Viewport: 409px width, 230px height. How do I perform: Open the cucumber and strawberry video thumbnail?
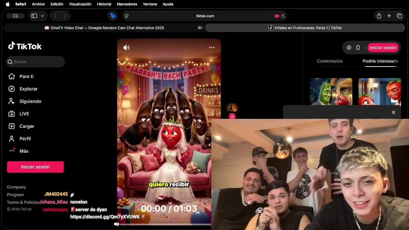click(331, 91)
